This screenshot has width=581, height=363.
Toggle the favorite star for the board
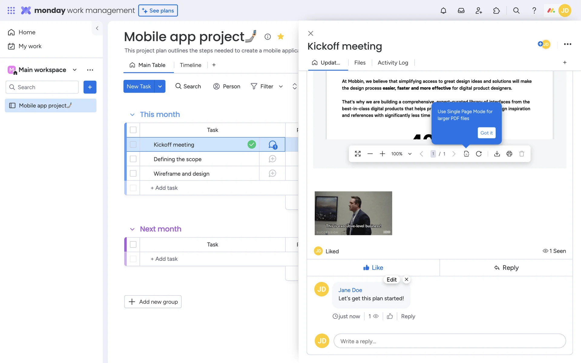(281, 37)
